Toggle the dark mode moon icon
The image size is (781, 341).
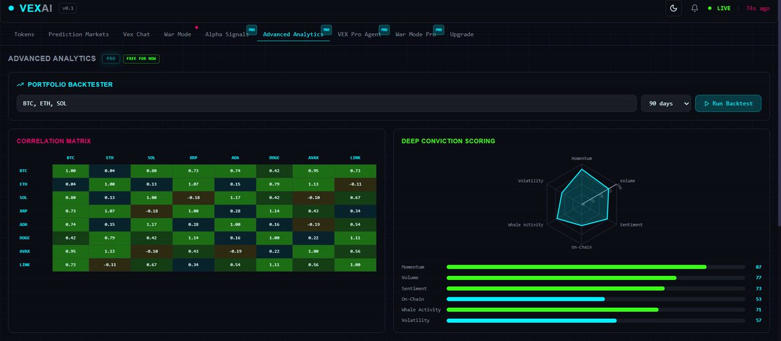pyautogui.click(x=674, y=8)
